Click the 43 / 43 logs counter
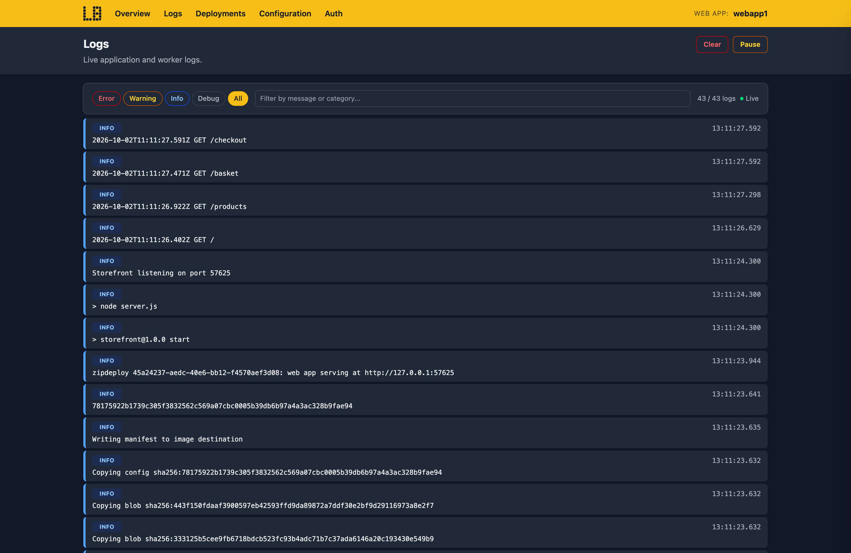This screenshot has height=553, width=851. pos(716,98)
